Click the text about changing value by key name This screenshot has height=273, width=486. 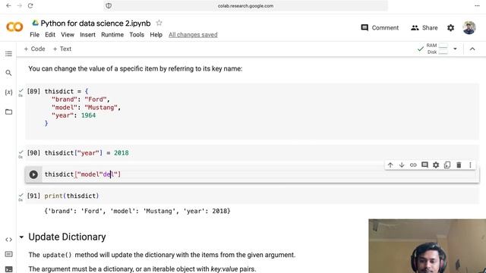(x=135, y=69)
